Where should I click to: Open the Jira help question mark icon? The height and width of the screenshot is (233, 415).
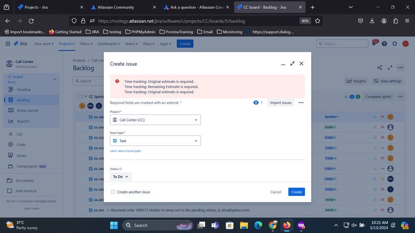(x=384, y=44)
